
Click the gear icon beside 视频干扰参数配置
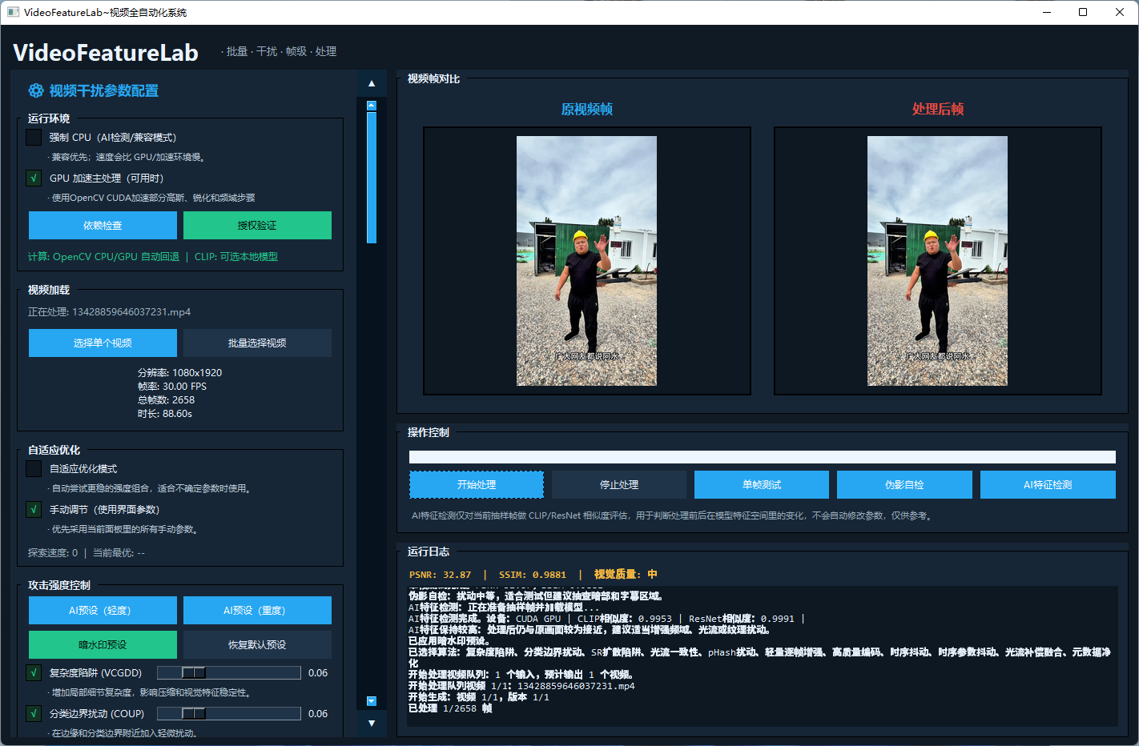point(36,90)
